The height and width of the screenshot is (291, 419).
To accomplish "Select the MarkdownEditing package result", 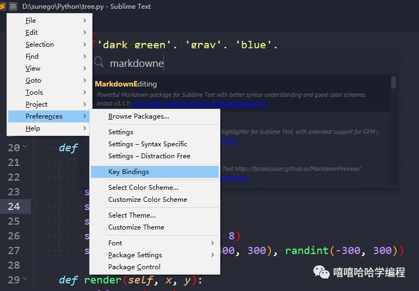I will coord(242,93).
